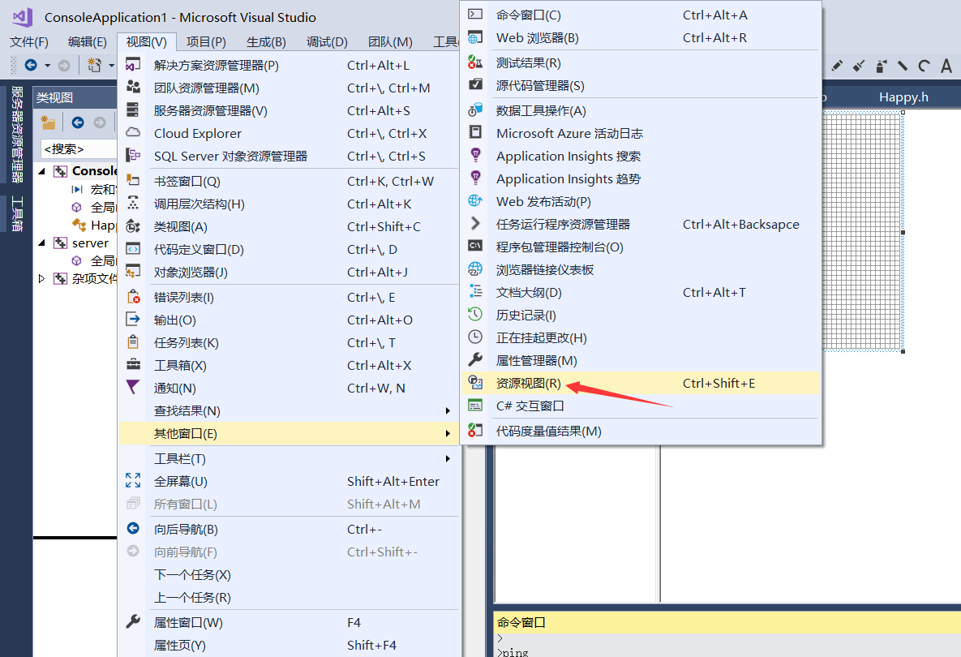The height and width of the screenshot is (657, 961).
Task: Click the SQL Server Object Explorer icon
Action: pyautogui.click(x=133, y=155)
